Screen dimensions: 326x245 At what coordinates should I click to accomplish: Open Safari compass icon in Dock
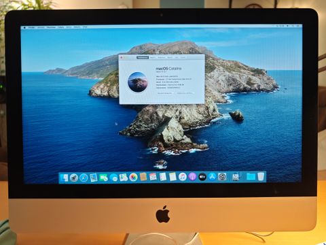(x=84, y=178)
